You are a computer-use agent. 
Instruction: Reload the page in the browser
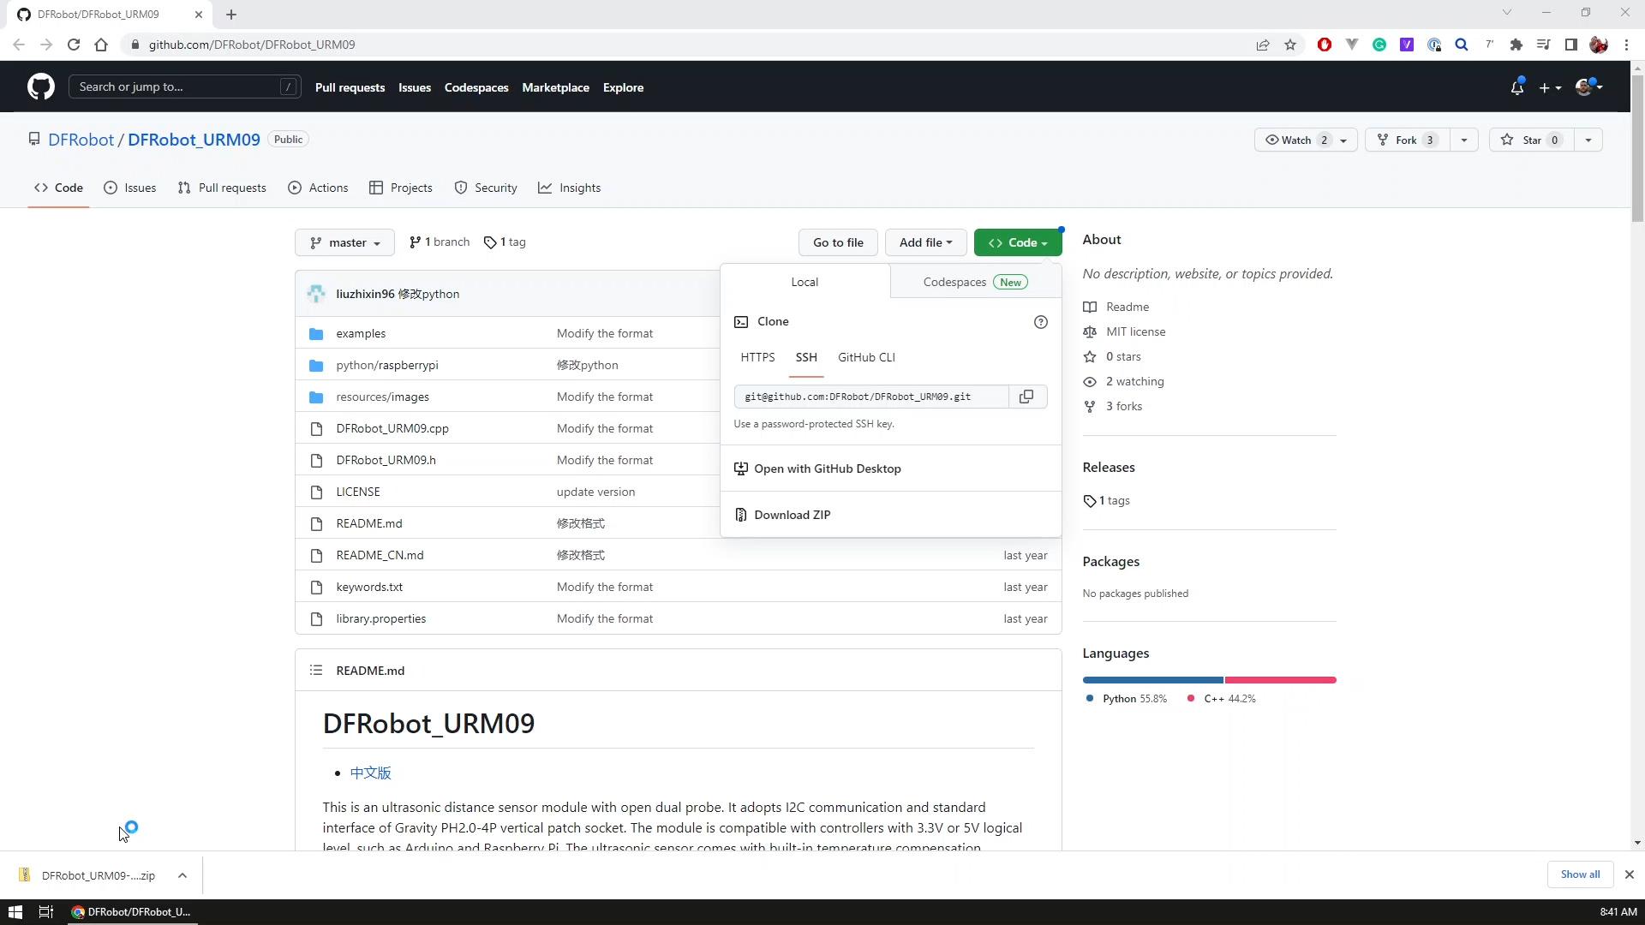coord(74,45)
